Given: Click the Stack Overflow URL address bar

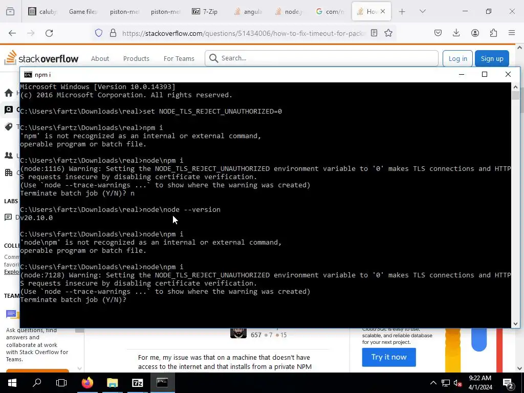Looking at the screenshot, I should tap(243, 33).
